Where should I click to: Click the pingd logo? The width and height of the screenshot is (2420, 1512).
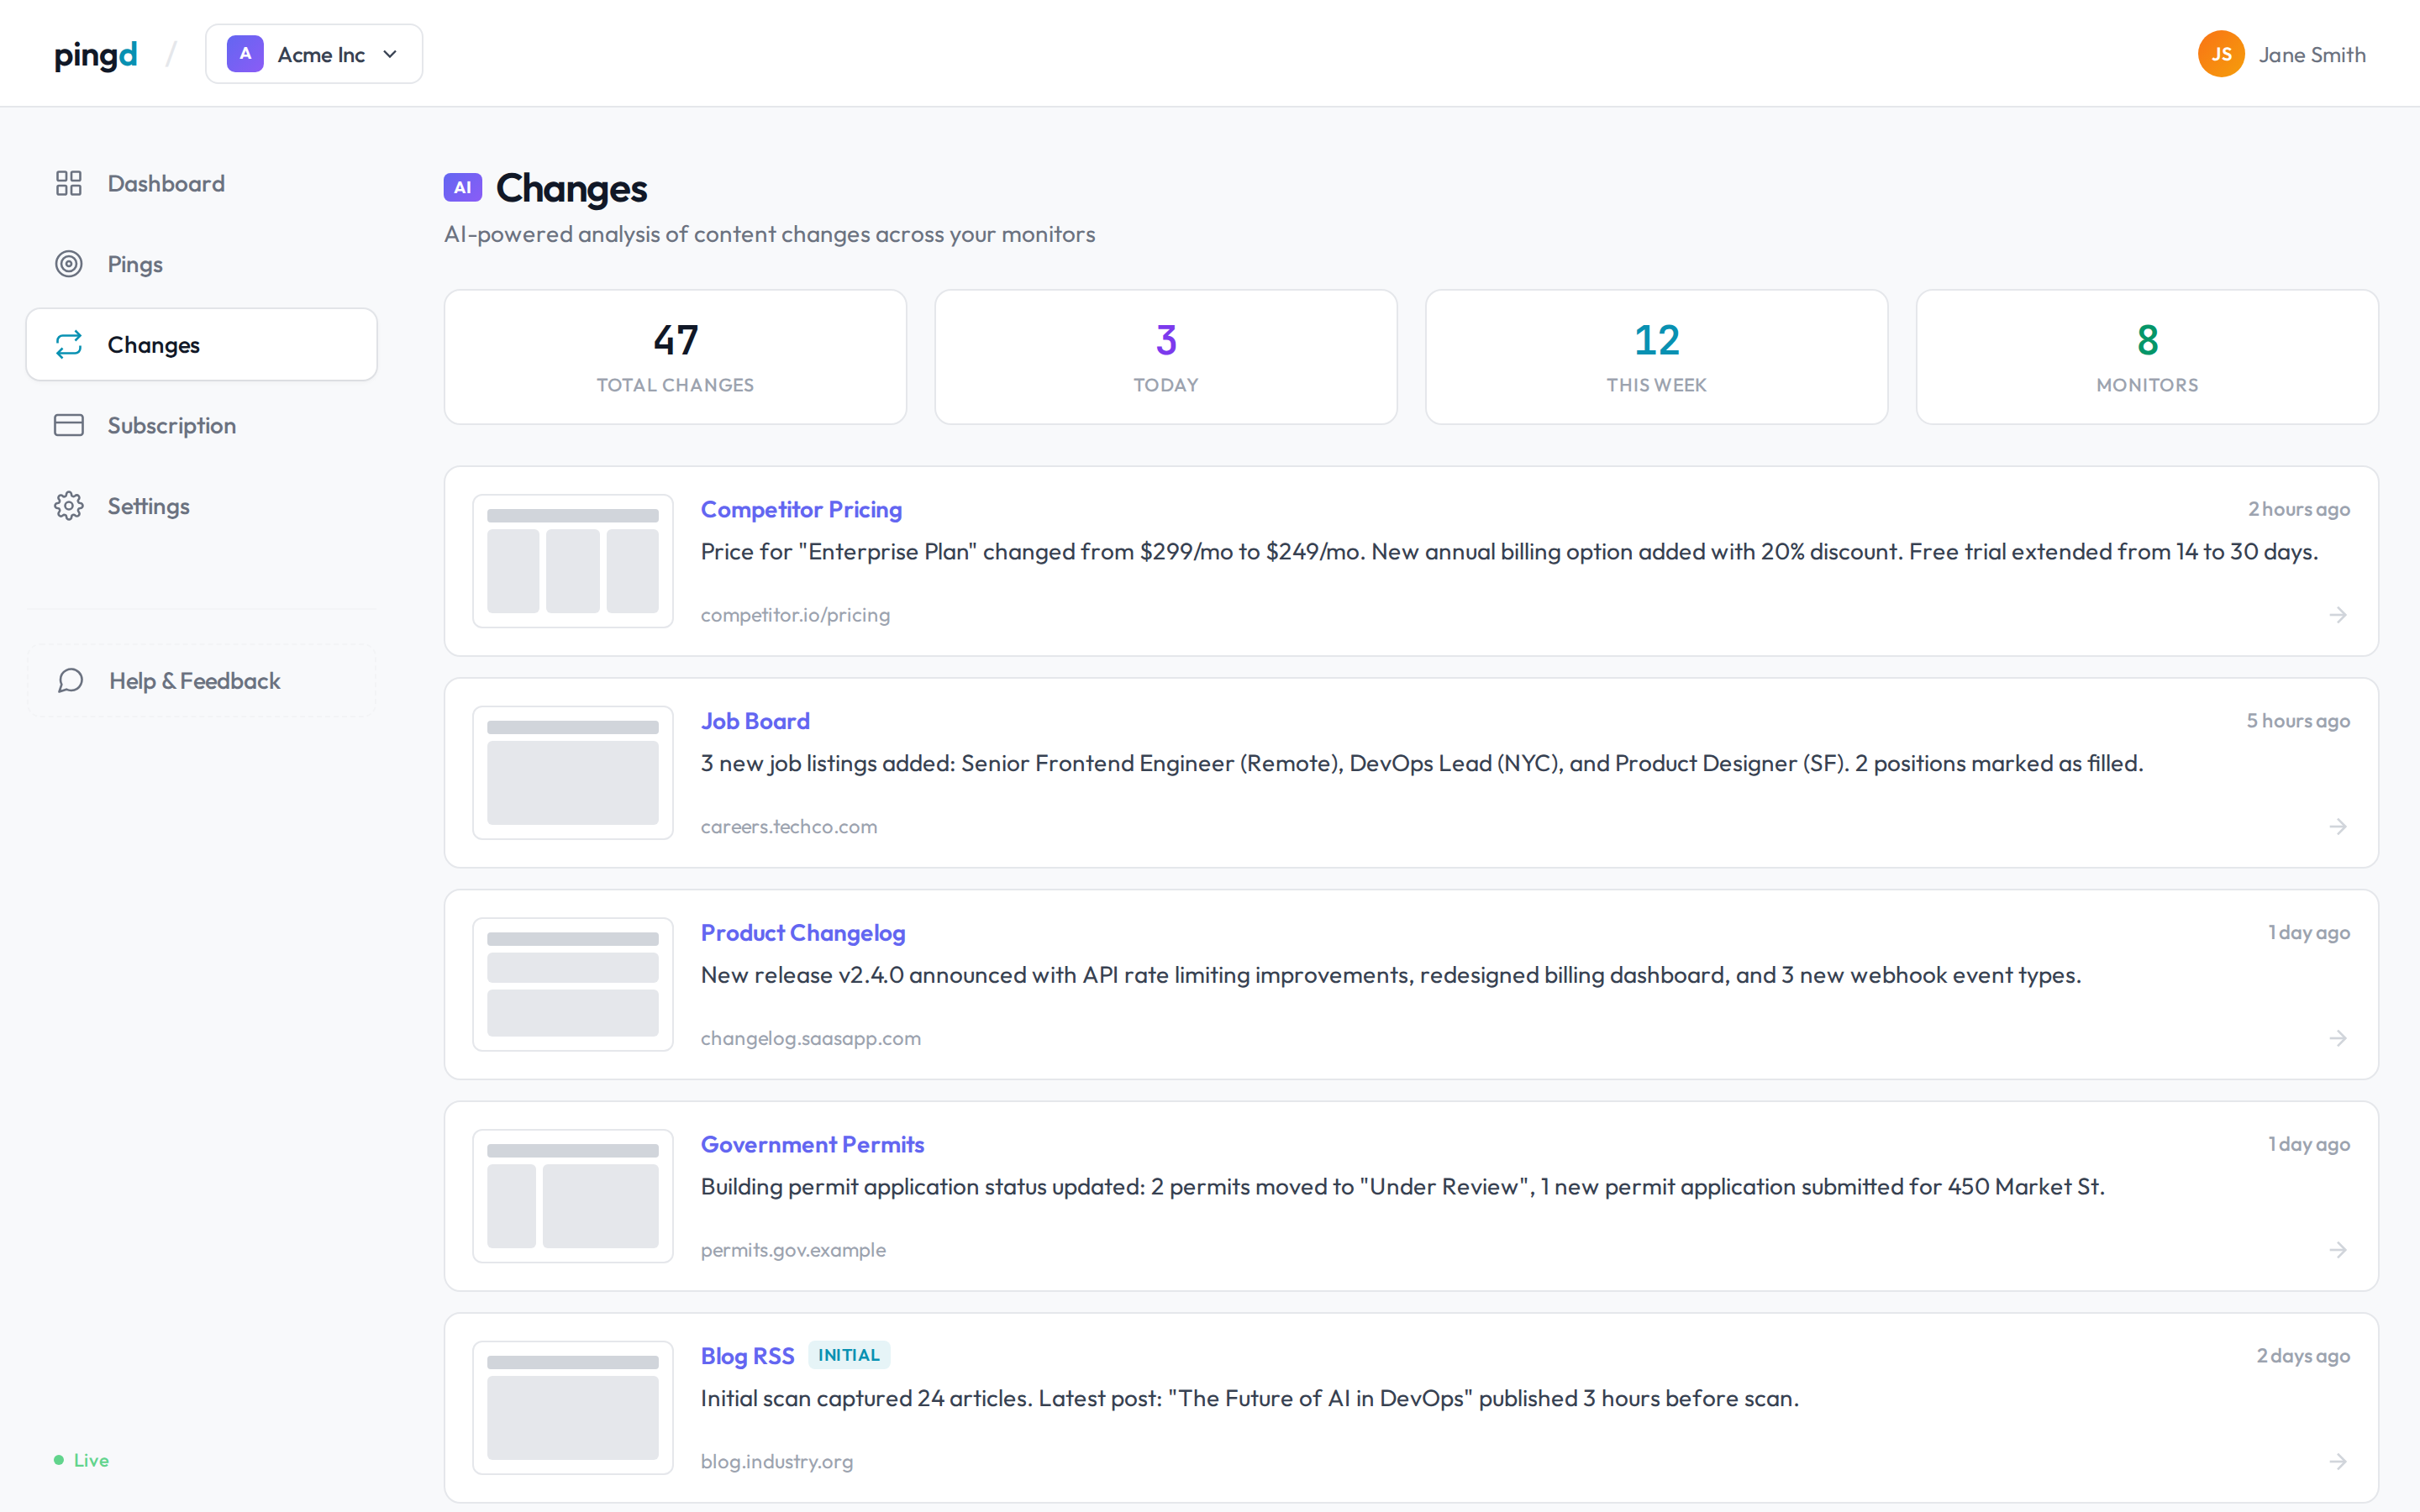click(x=95, y=55)
